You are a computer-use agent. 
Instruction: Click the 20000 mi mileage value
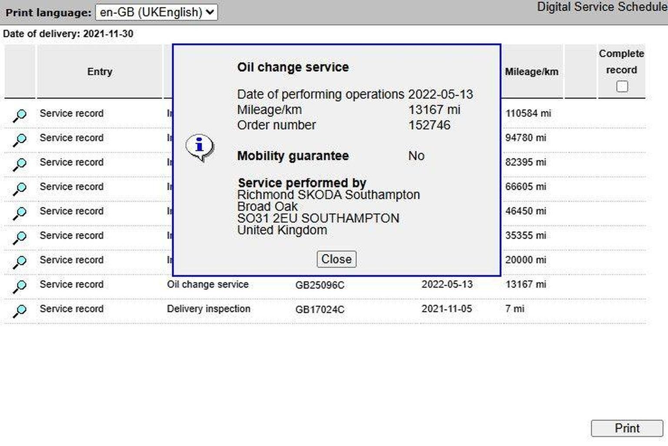click(x=525, y=260)
